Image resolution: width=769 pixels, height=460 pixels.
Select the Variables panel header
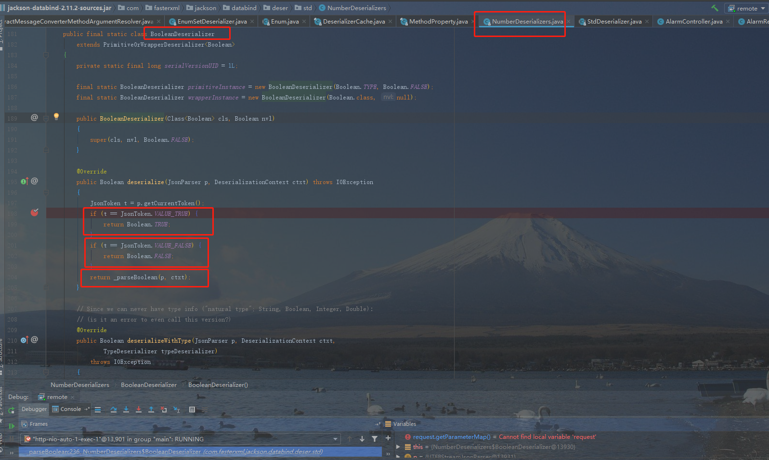point(401,424)
